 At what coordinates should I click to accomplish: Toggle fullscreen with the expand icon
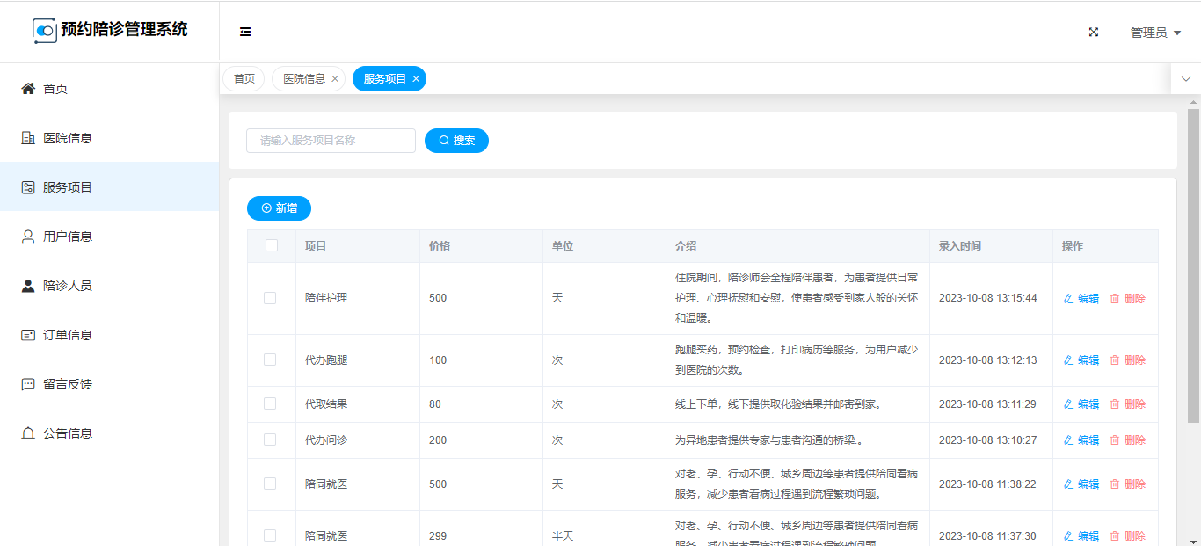tap(1094, 32)
